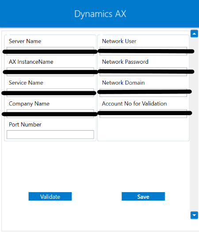Click the Validate button
199x232 pixels.
point(50,196)
